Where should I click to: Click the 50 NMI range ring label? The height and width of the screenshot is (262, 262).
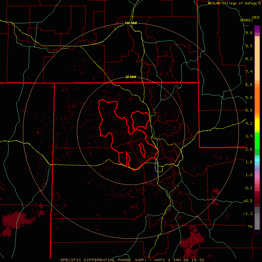pyautogui.click(x=131, y=77)
